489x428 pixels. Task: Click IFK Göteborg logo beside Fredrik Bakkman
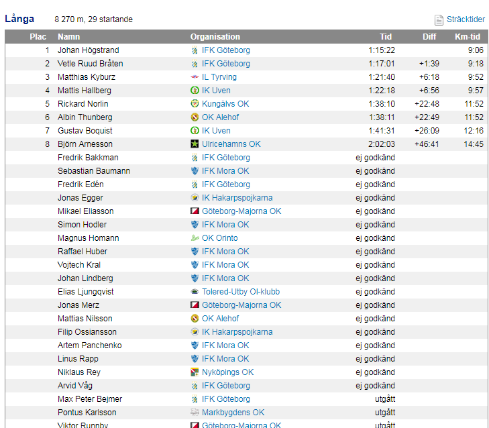pyautogui.click(x=195, y=158)
